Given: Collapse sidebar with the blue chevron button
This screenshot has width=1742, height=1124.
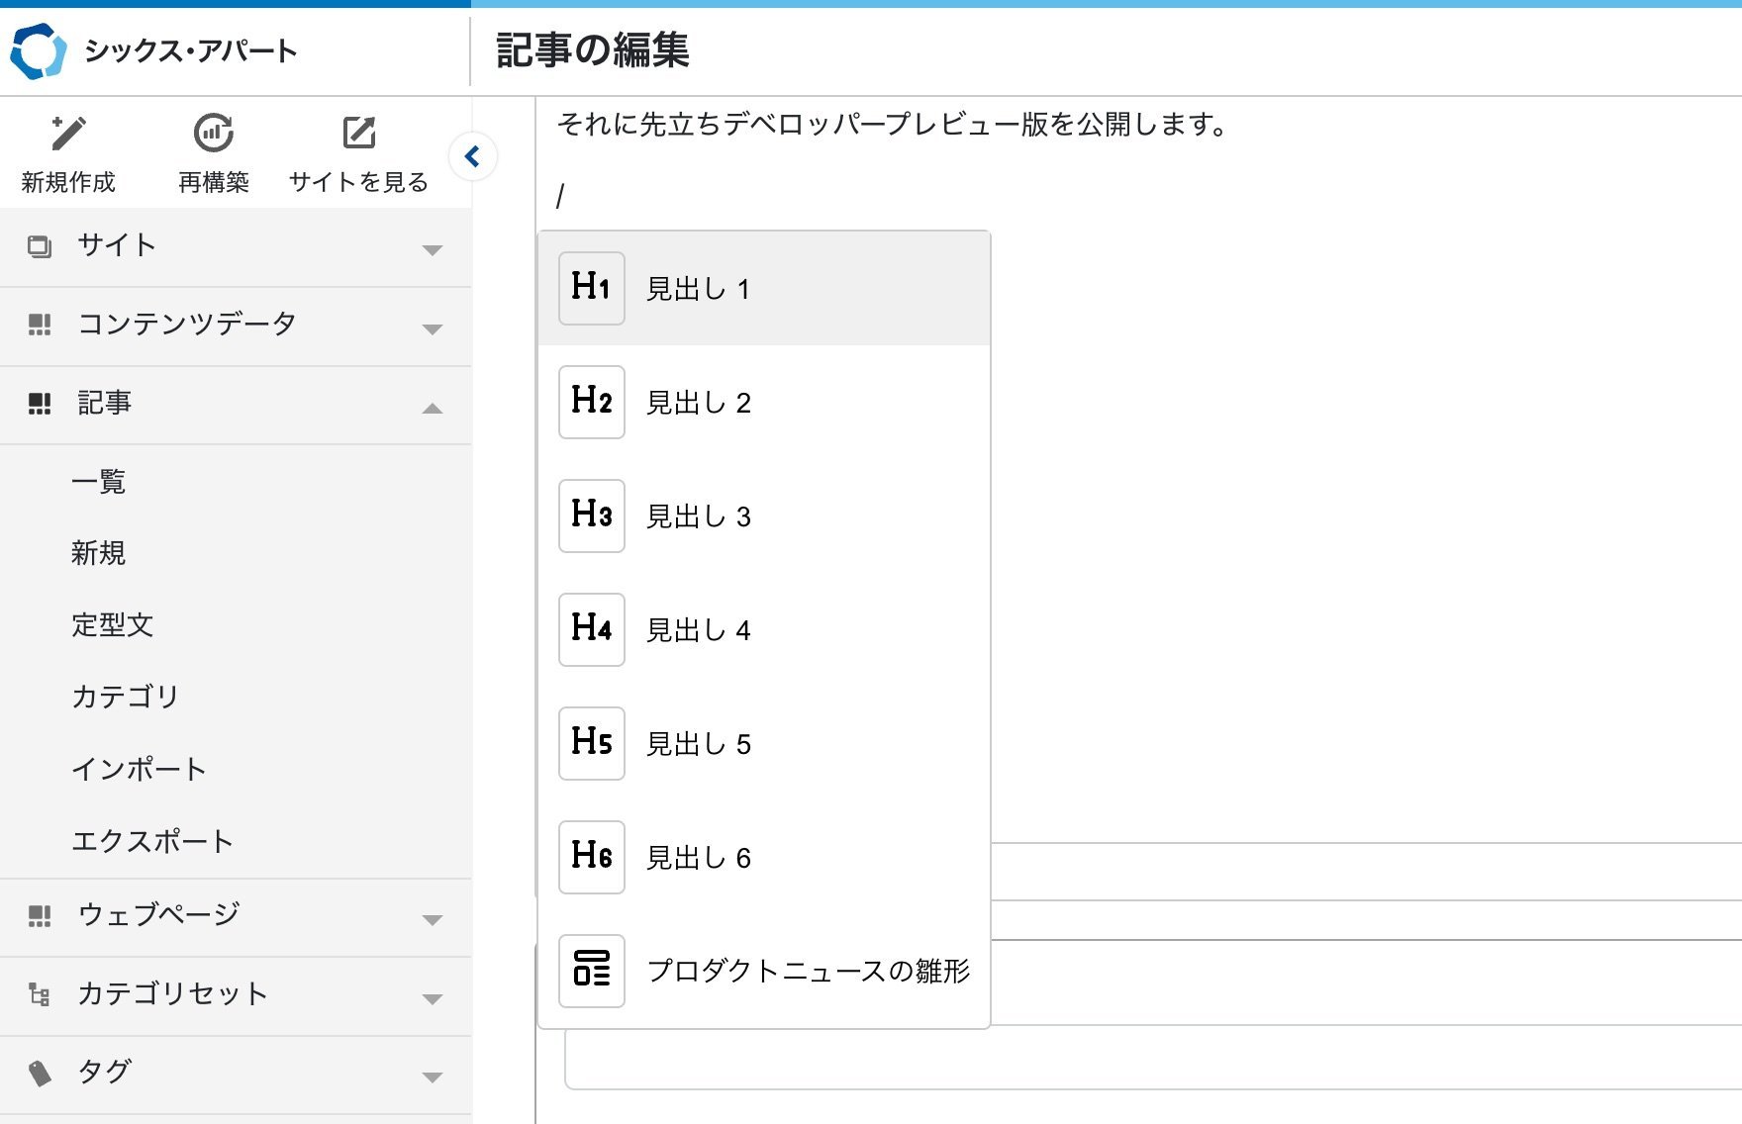Looking at the screenshot, I should point(472,156).
